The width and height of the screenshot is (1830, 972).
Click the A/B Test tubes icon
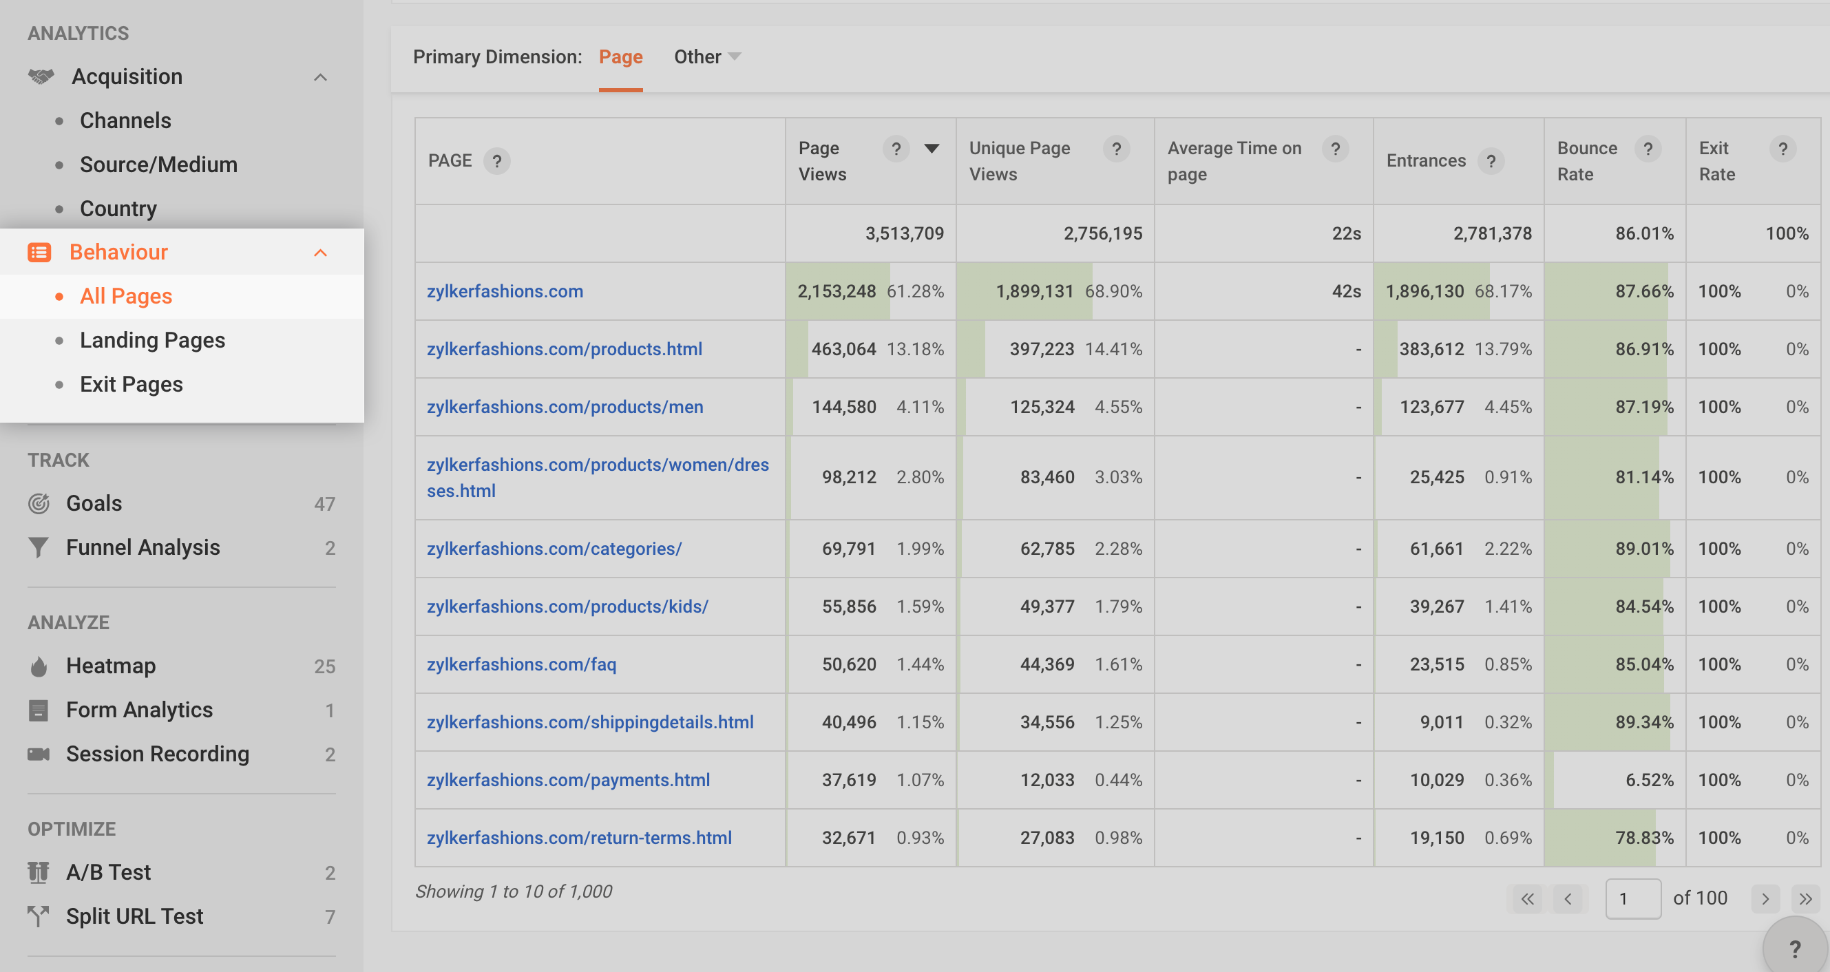[x=39, y=871]
